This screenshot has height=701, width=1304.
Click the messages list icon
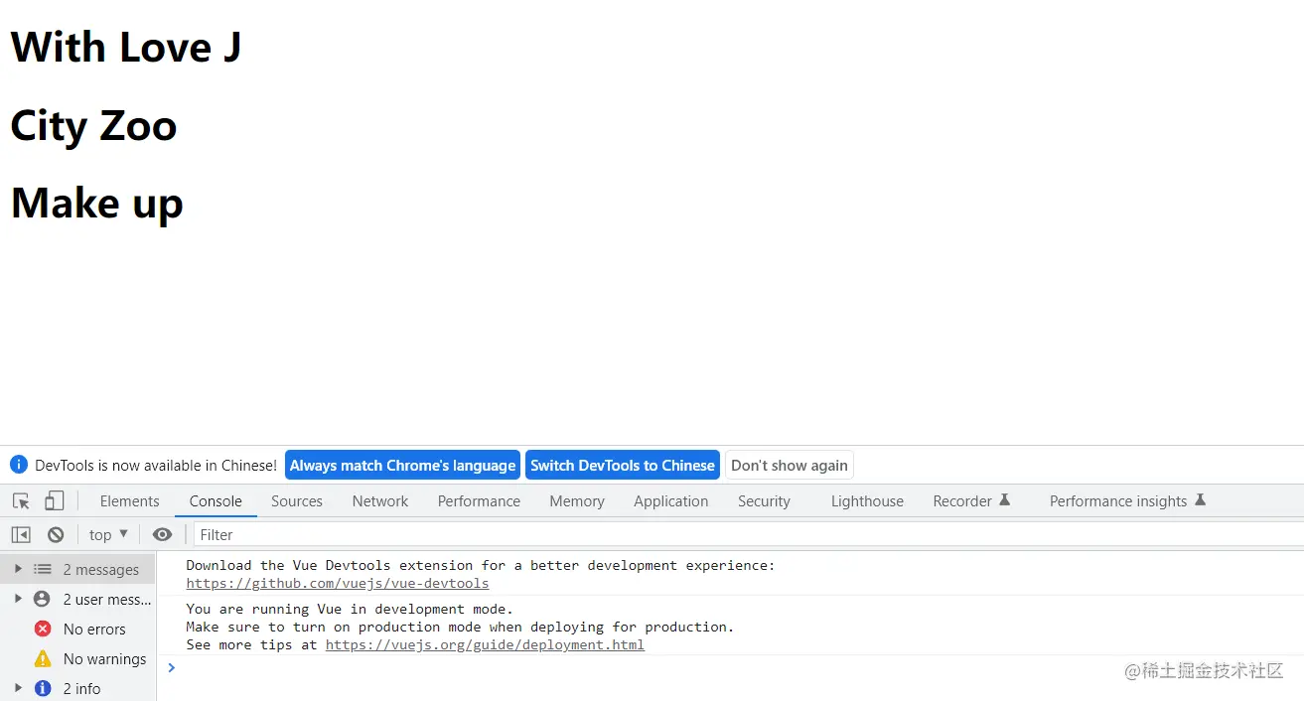click(43, 569)
